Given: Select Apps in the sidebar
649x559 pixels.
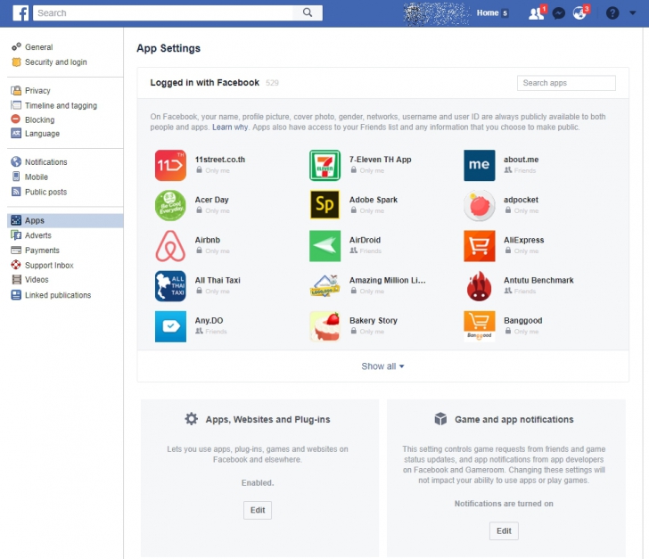Looking at the screenshot, I should 65,220.
